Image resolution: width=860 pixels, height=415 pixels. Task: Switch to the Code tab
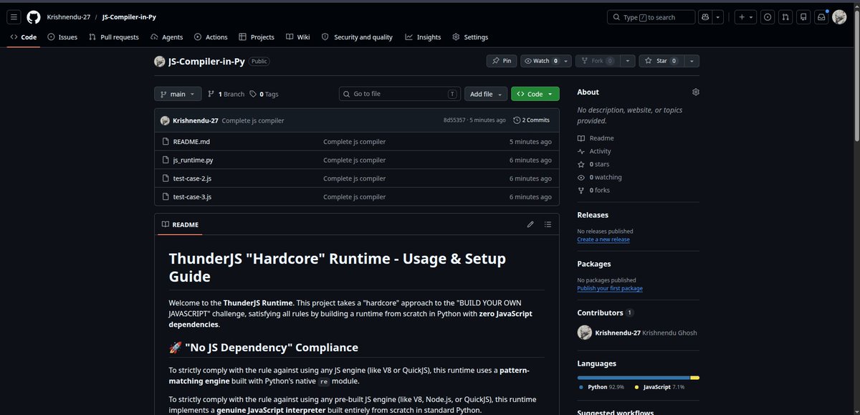[x=24, y=37]
